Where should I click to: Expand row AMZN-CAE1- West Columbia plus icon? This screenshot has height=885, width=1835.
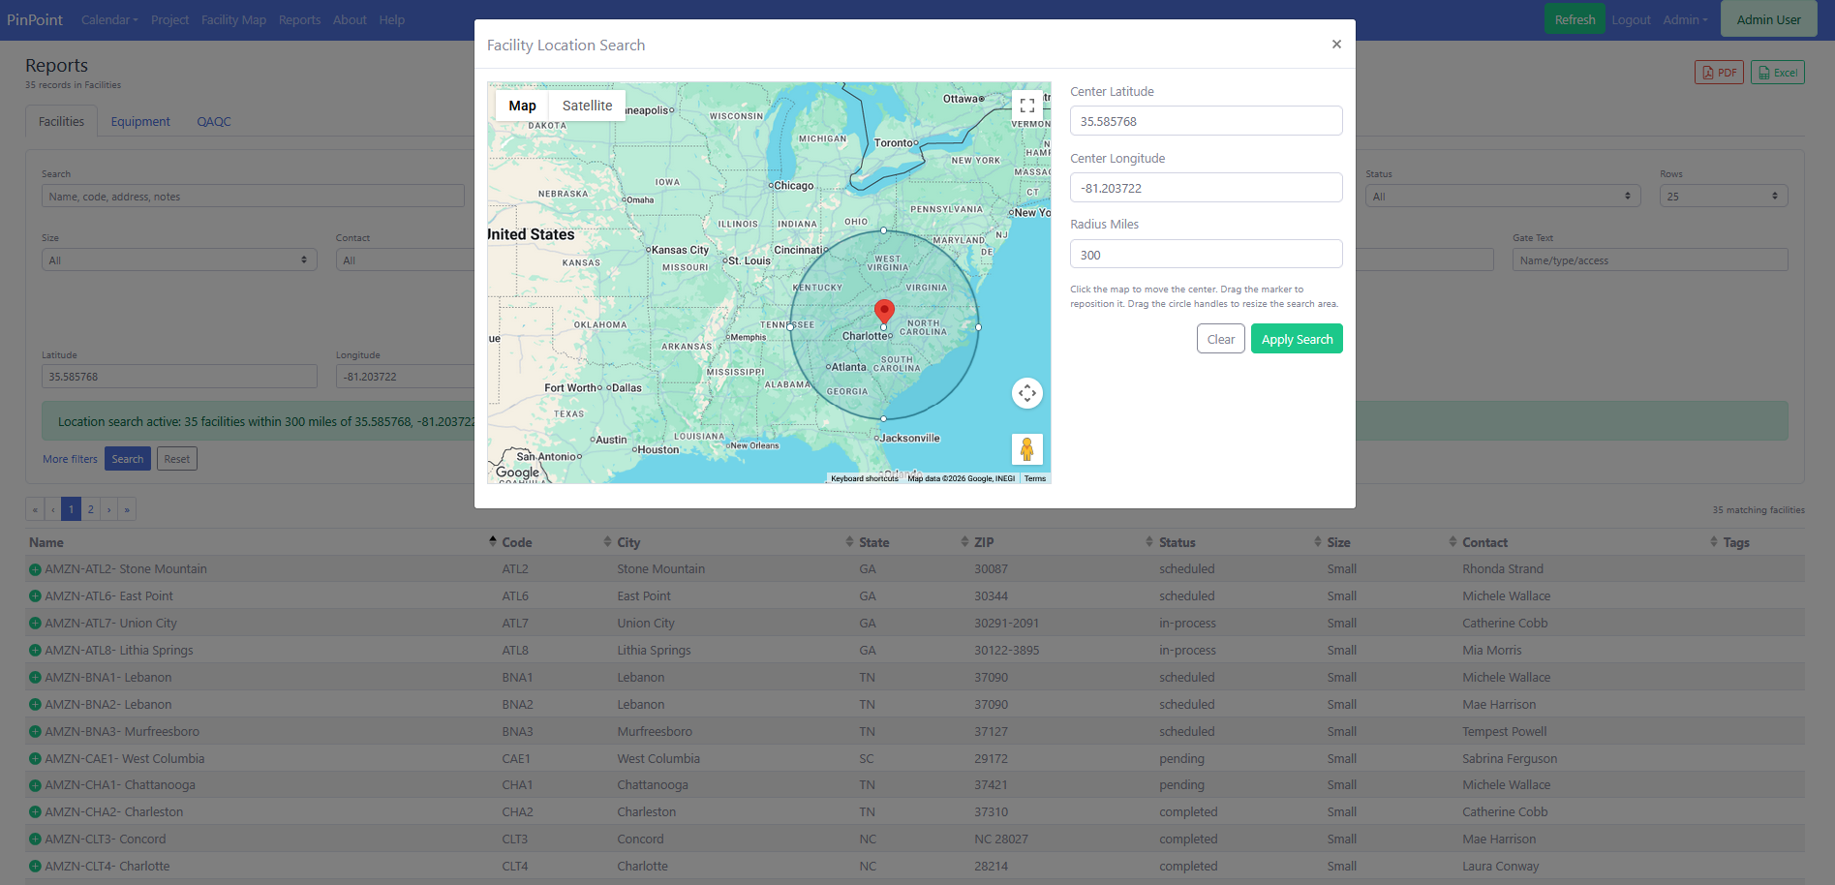coord(35,759)
